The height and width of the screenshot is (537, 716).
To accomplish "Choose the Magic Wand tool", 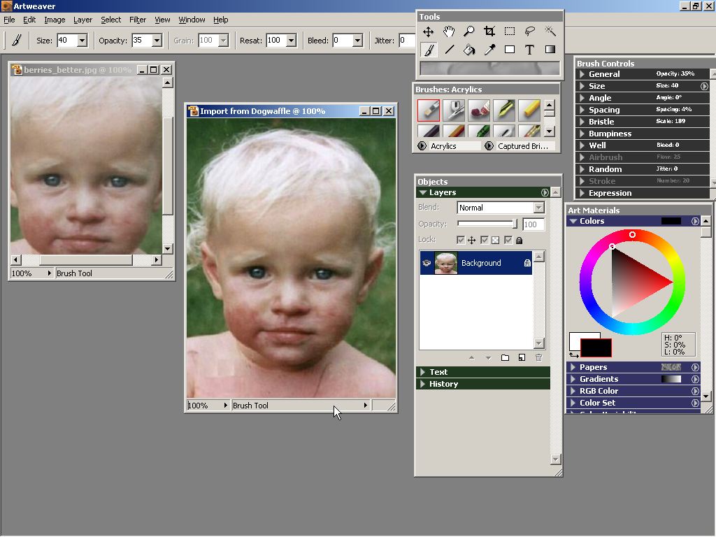I will 550,31.
